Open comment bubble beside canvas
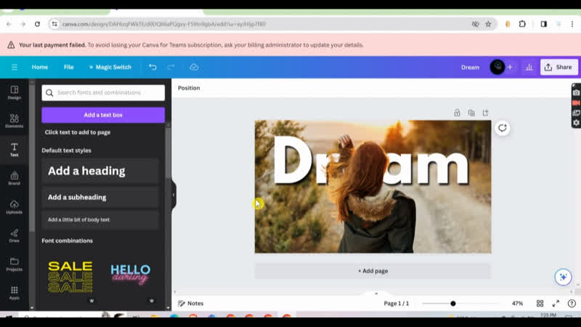 [x=503, y=129]
